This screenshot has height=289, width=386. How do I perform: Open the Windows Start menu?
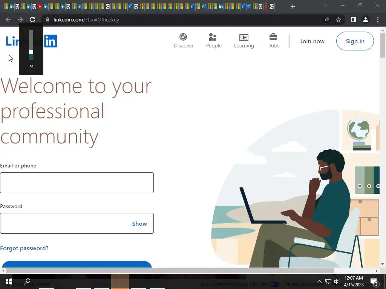click(x=9, y=281)
